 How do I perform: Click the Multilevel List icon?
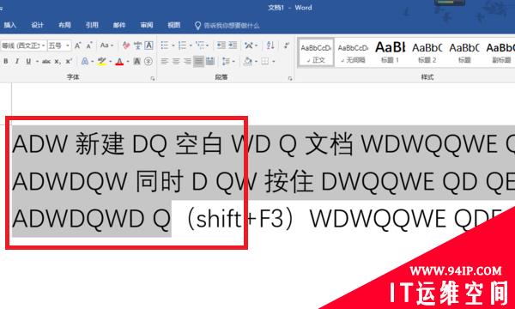point(200,45)
